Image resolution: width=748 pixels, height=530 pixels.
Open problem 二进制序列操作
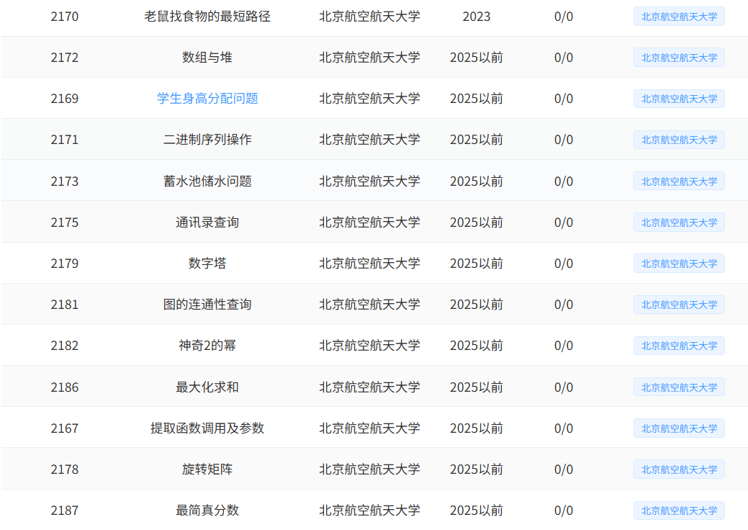207,139
